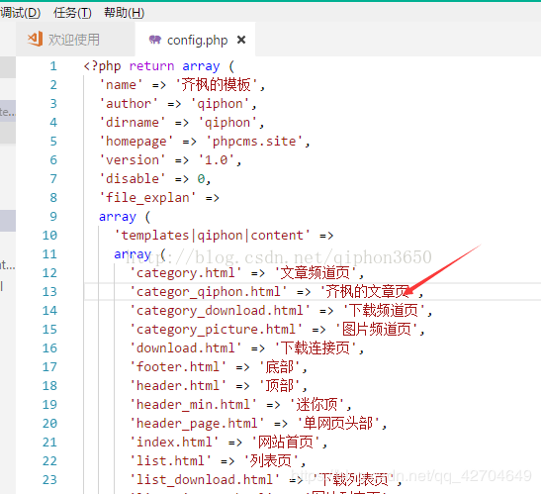The image size is (541, 494).
Task: Click 'index.html' key on line 21
Action: point(174,442)
